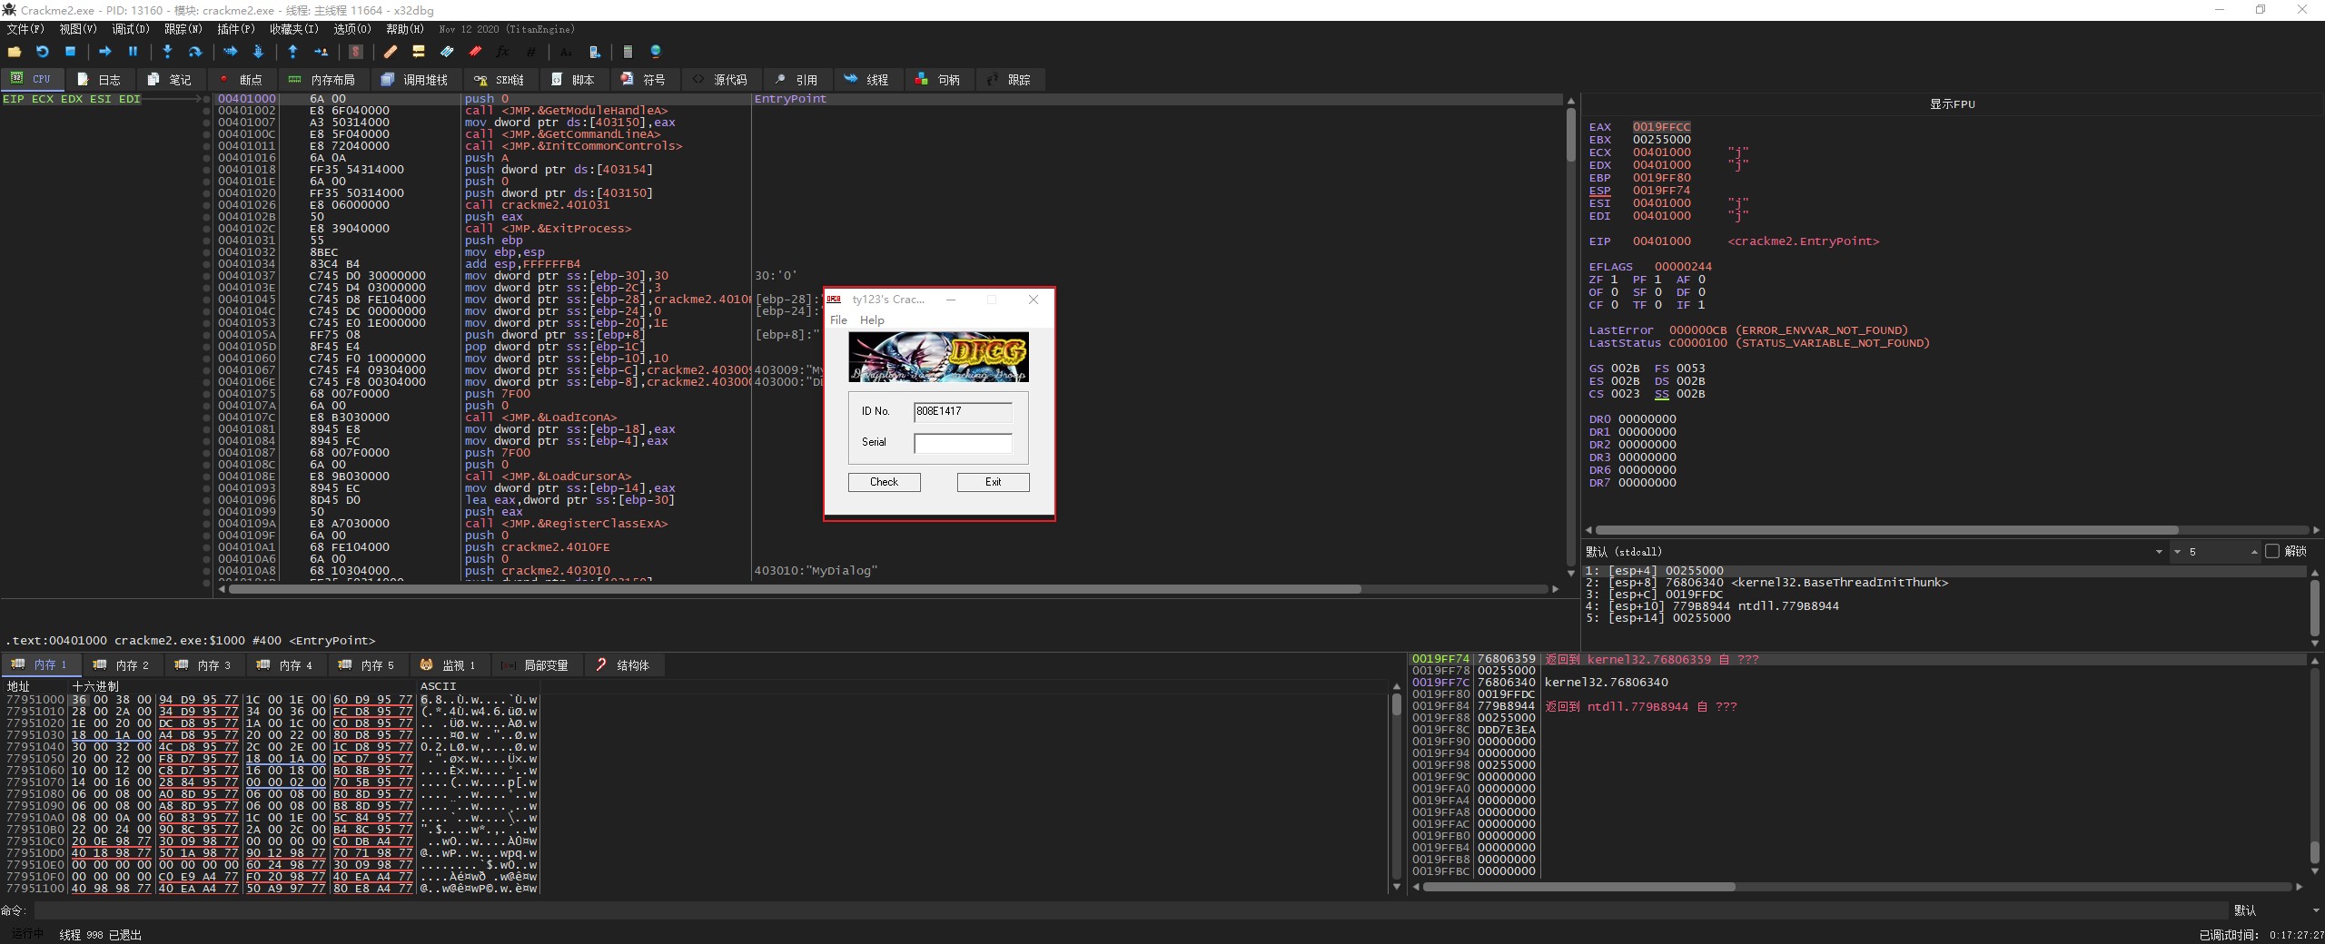Image resolution: width=2325 pixels, height=944 pixels.
Task: Open the 调试(D) menu
Action: [x=130, y=29]
